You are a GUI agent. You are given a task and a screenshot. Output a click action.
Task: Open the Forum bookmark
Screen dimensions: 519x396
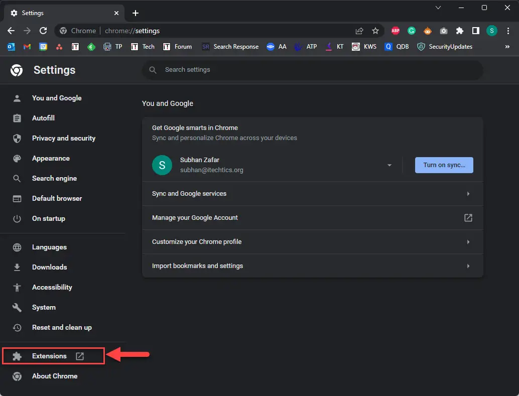(177, 47)
